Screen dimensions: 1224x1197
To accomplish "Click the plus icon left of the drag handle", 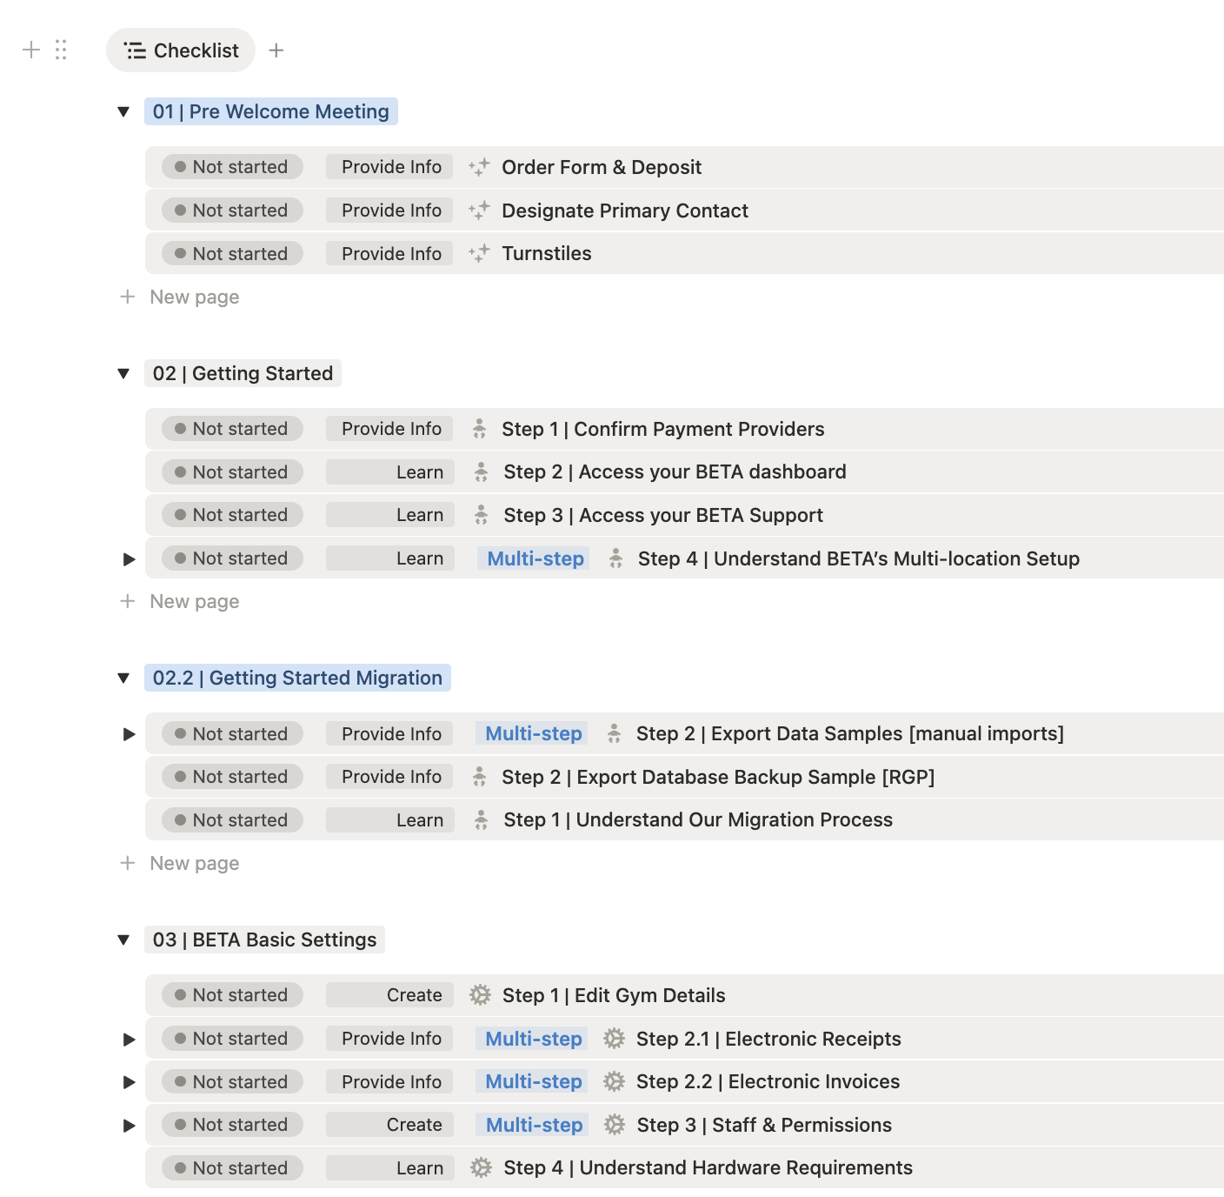I will (x=31, y=50).
